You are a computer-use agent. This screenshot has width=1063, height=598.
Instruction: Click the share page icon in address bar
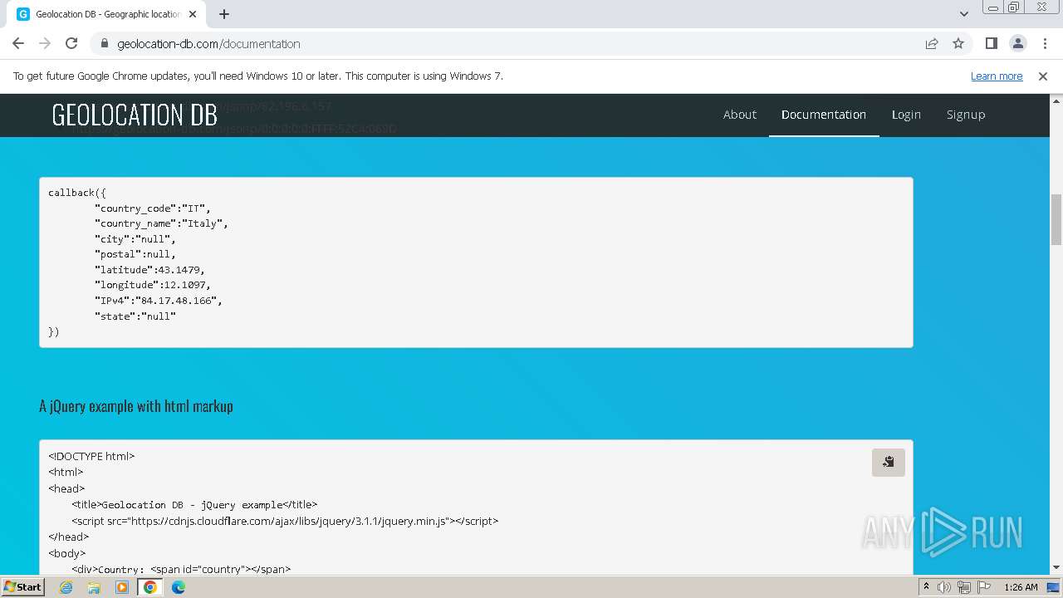[x=932, y=43]
